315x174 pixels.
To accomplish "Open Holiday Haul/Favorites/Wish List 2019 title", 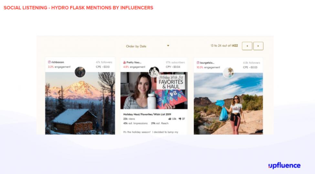I will 147,114.
